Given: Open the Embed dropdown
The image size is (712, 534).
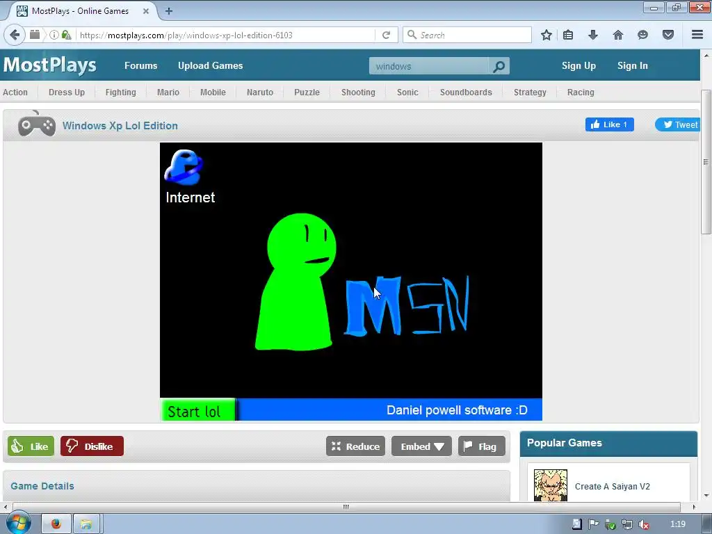Looking at the screenshot, I should click(x=421, y=446).
